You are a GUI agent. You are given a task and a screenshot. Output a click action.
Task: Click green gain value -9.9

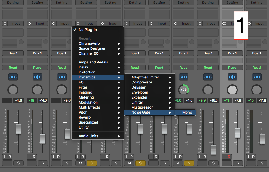(x=202, y=100)
